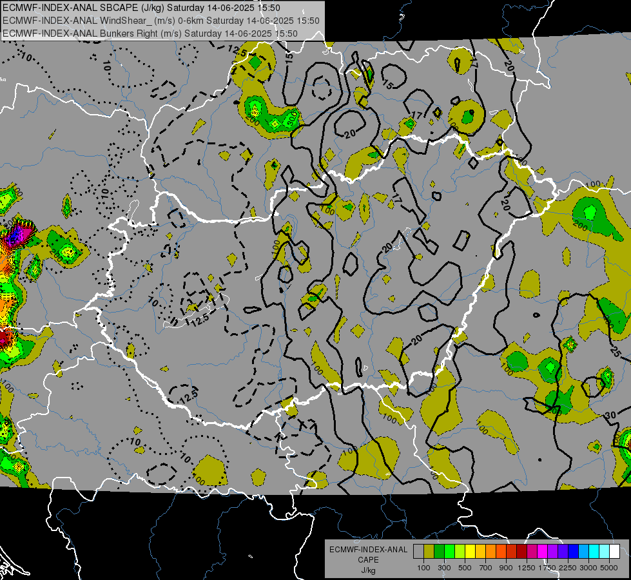Click the legend's 1750 tick label
Image resolution: width=631 pixels, height=580 pixels.
pos(547,568)
